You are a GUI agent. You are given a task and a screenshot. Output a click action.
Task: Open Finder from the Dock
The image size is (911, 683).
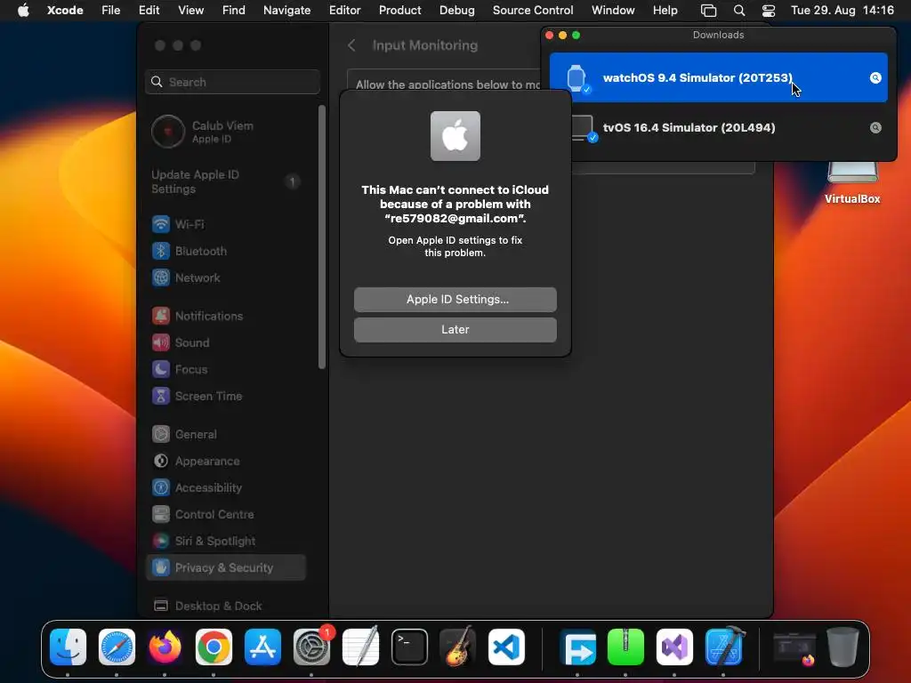pos(68,647)
